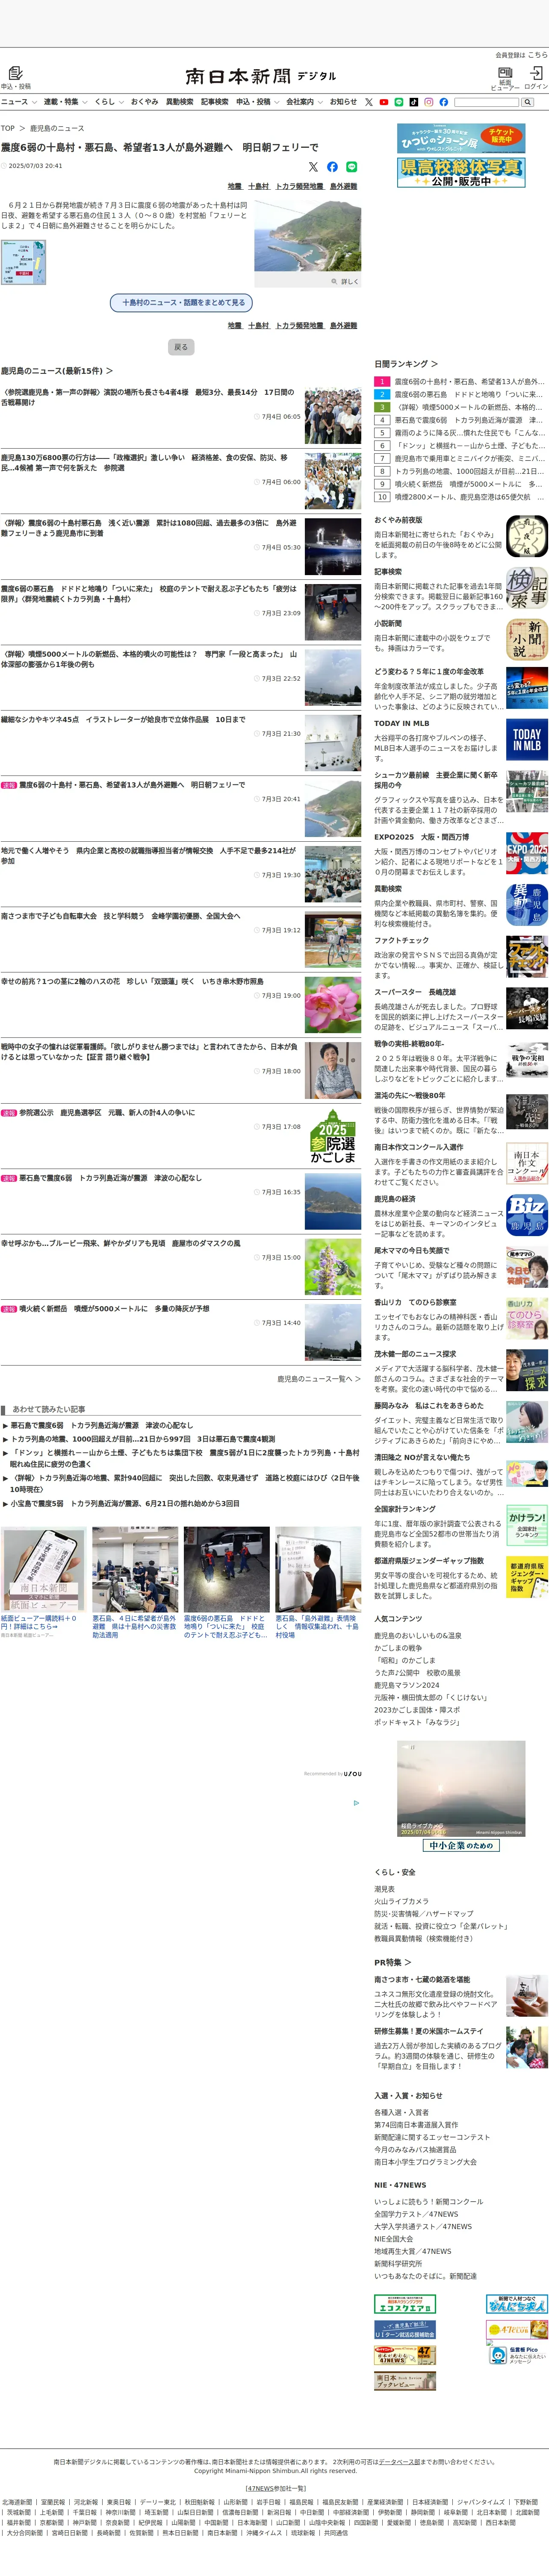Open the 南さつま市で子ども自転車大会 article

(x=120, y=915)
